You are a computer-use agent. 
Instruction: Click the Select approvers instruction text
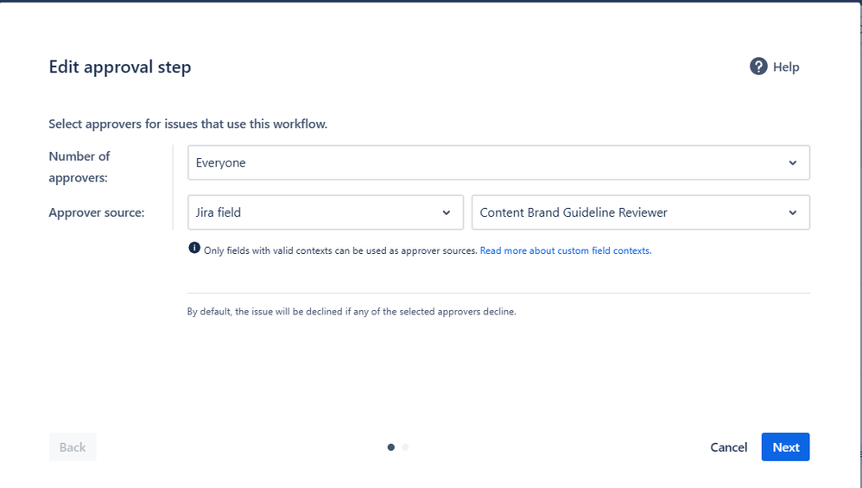188,124
